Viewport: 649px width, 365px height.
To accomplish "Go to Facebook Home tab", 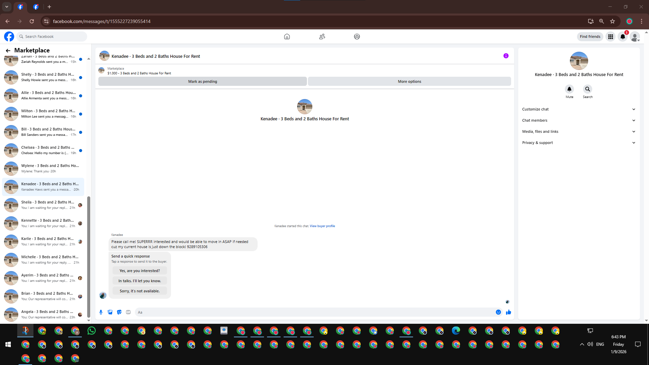I will pos(287,36).
